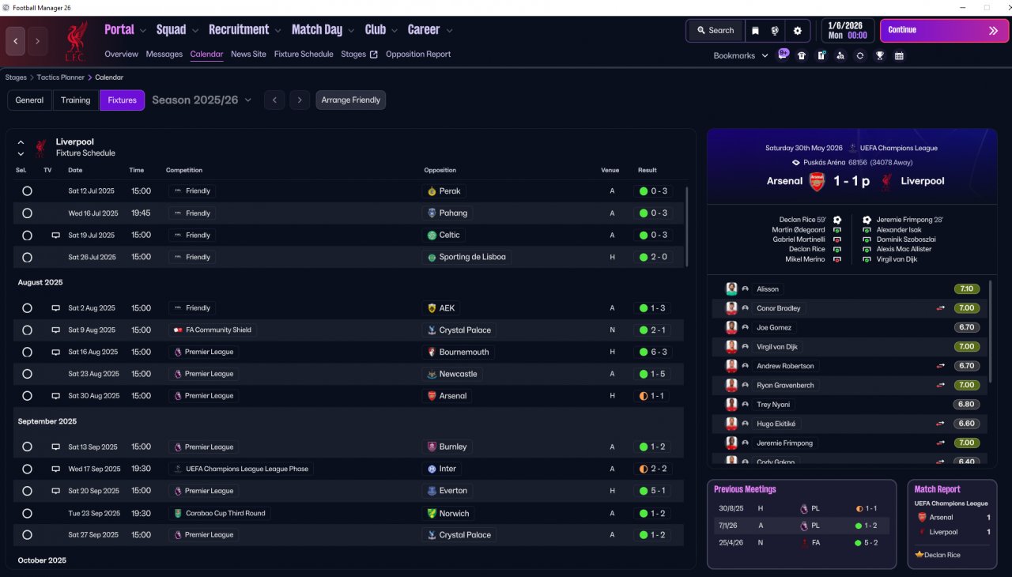Switch to the General tab

point(29,100)
